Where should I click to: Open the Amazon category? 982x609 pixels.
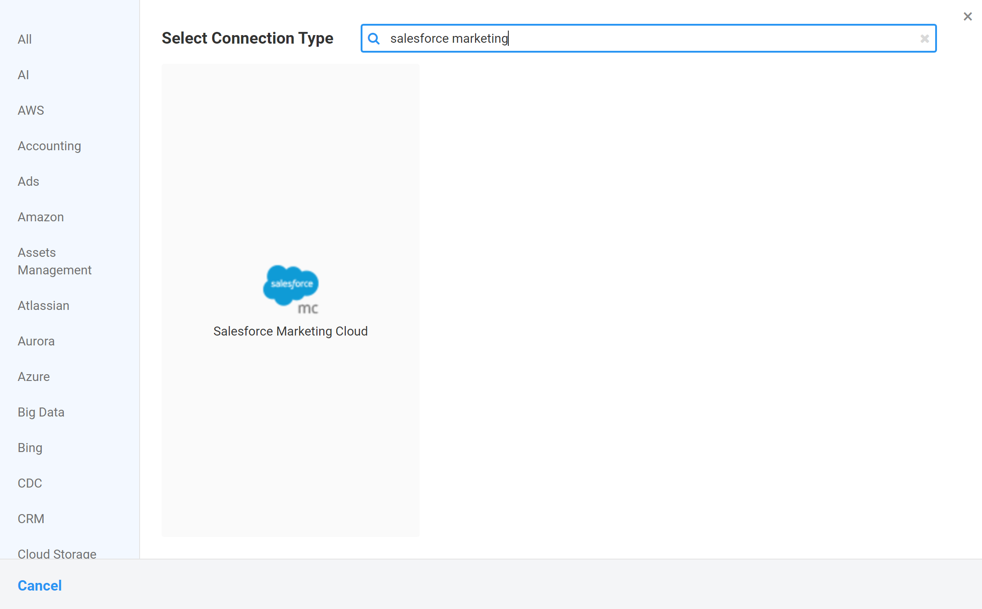(41, 217)
